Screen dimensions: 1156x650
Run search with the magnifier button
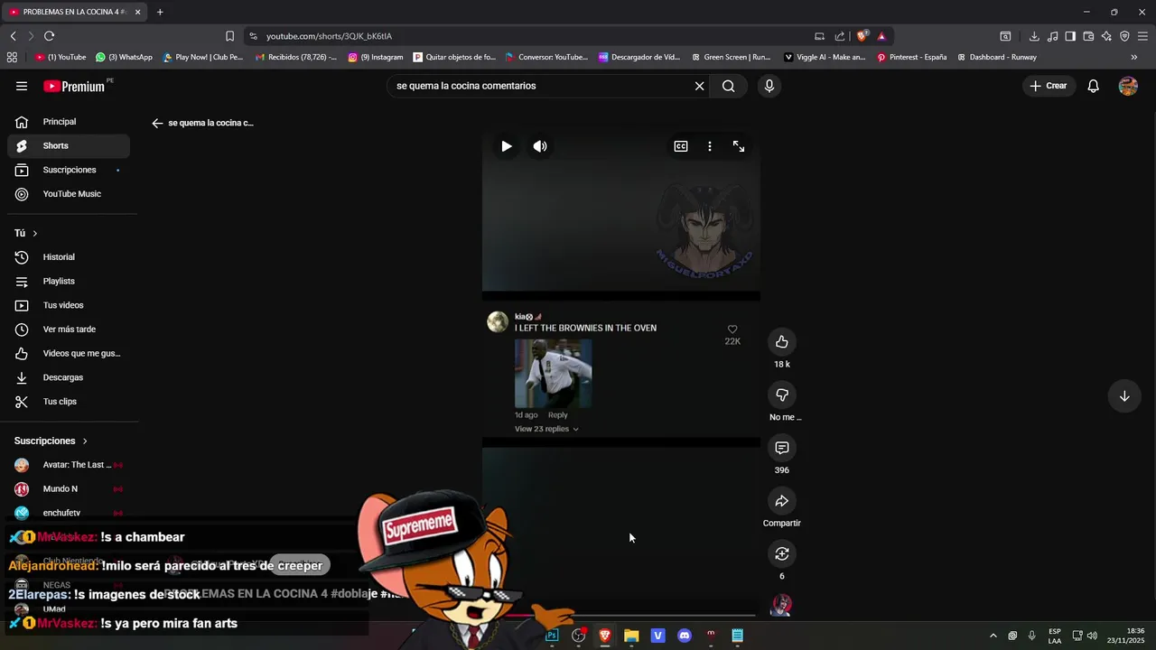click(x=729, y=86)
